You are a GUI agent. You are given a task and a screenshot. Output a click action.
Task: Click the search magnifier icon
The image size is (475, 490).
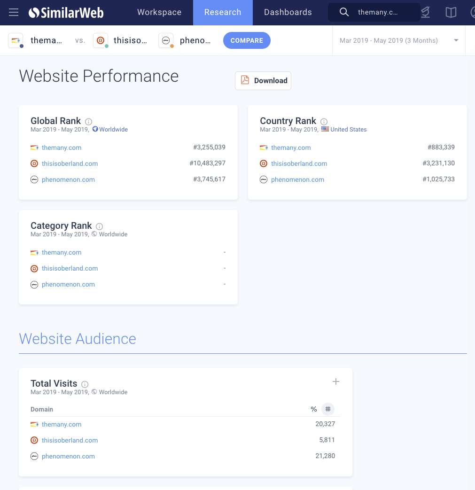(x=344, y=13)
